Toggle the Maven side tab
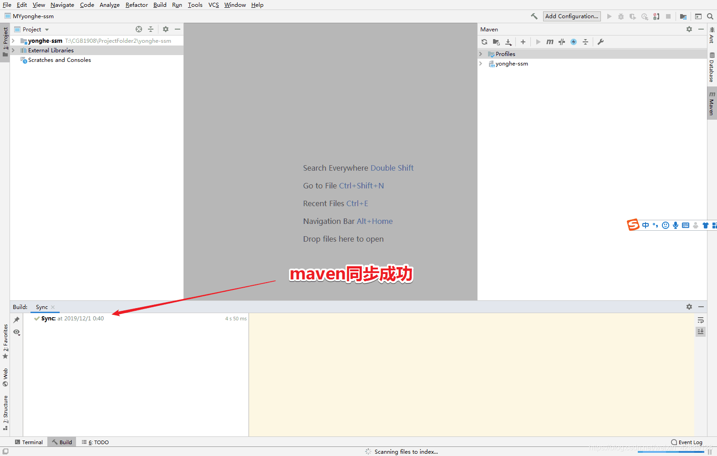 click(x=712, y=103)
